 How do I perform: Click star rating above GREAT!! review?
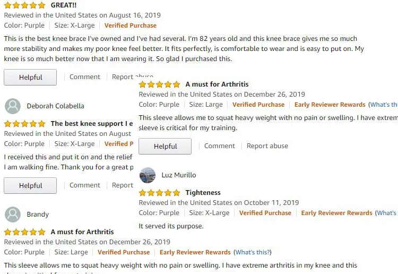click(x=24, y=5)
